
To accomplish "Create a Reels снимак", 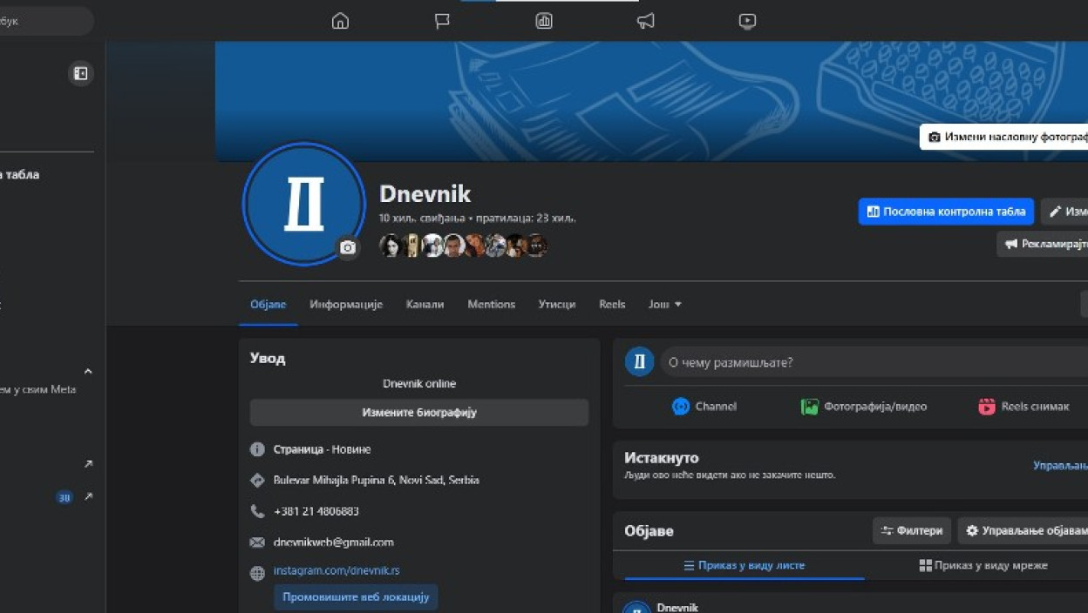I will coord(1023,407).
